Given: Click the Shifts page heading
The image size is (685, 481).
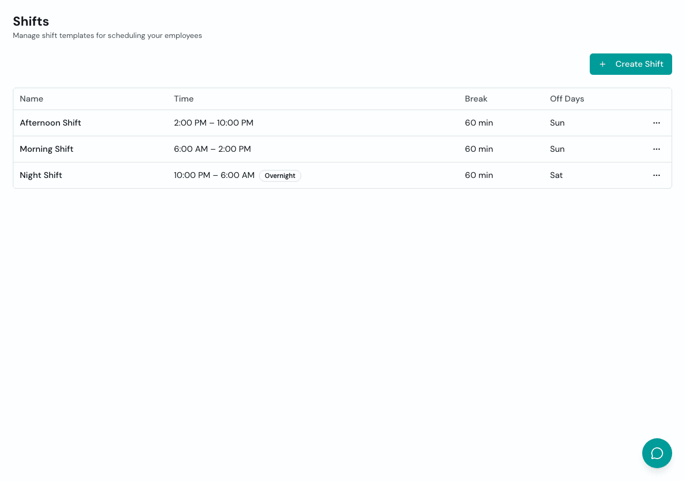Looking at the screenshot, I should (x=31, y=21).
